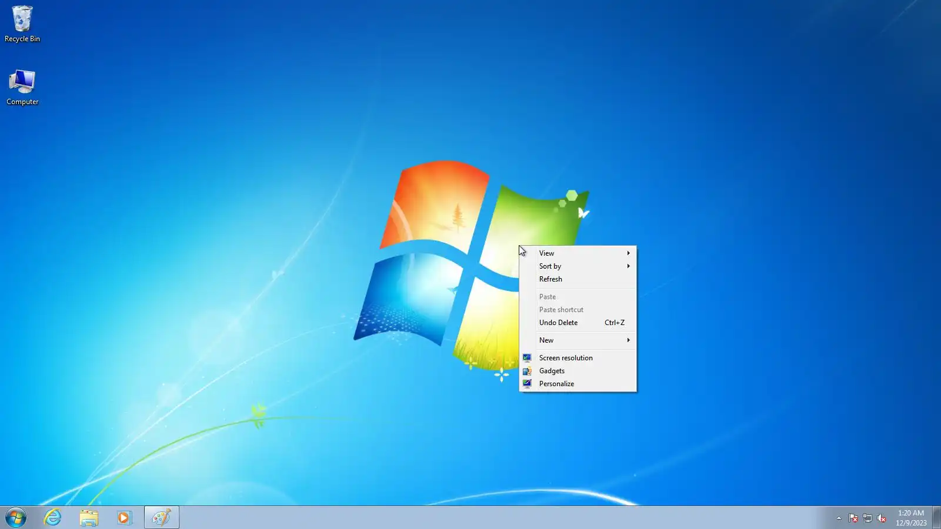Switch to Paint in the taskbar
The image size is (941, 529).
pyautogui.click(x=161, y=518)
